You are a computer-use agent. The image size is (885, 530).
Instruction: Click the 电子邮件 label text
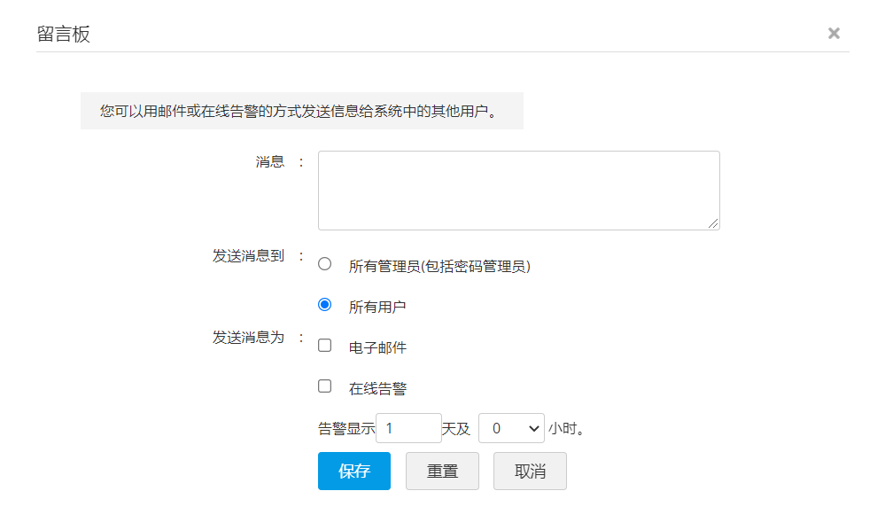click(377, 347)
